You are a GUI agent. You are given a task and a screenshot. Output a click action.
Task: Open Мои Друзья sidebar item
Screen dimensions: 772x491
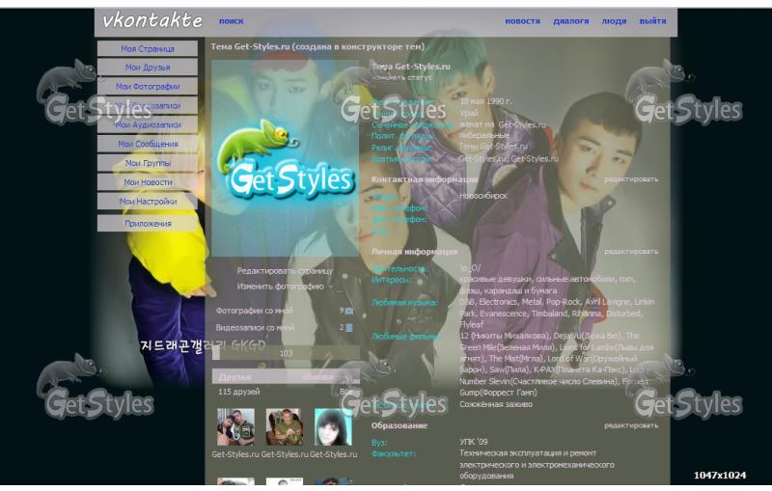[x=148, y=68]
